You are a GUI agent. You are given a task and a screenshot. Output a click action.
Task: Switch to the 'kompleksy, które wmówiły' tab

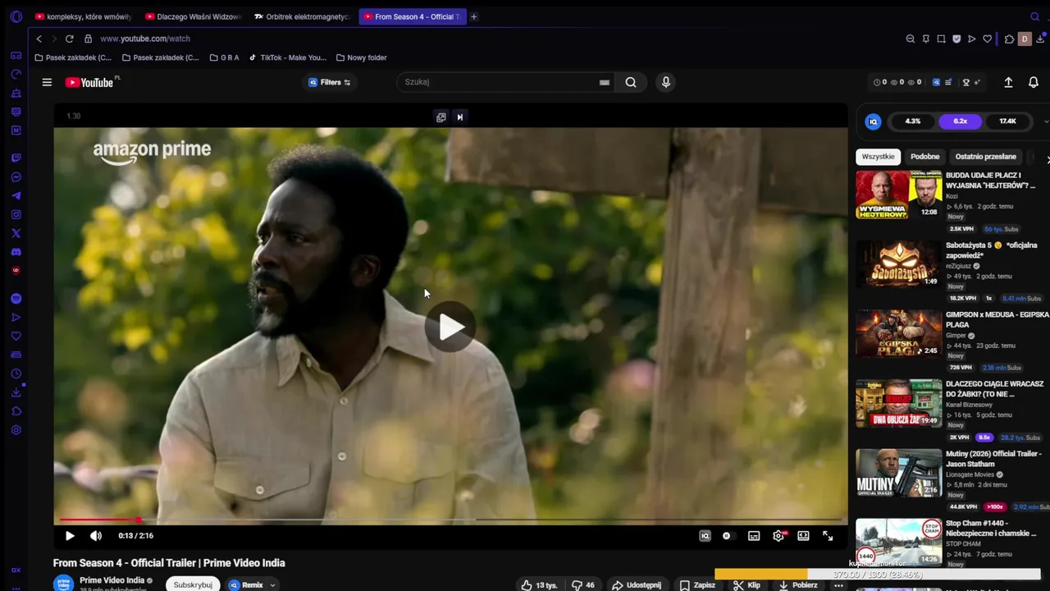click(83, 16)
